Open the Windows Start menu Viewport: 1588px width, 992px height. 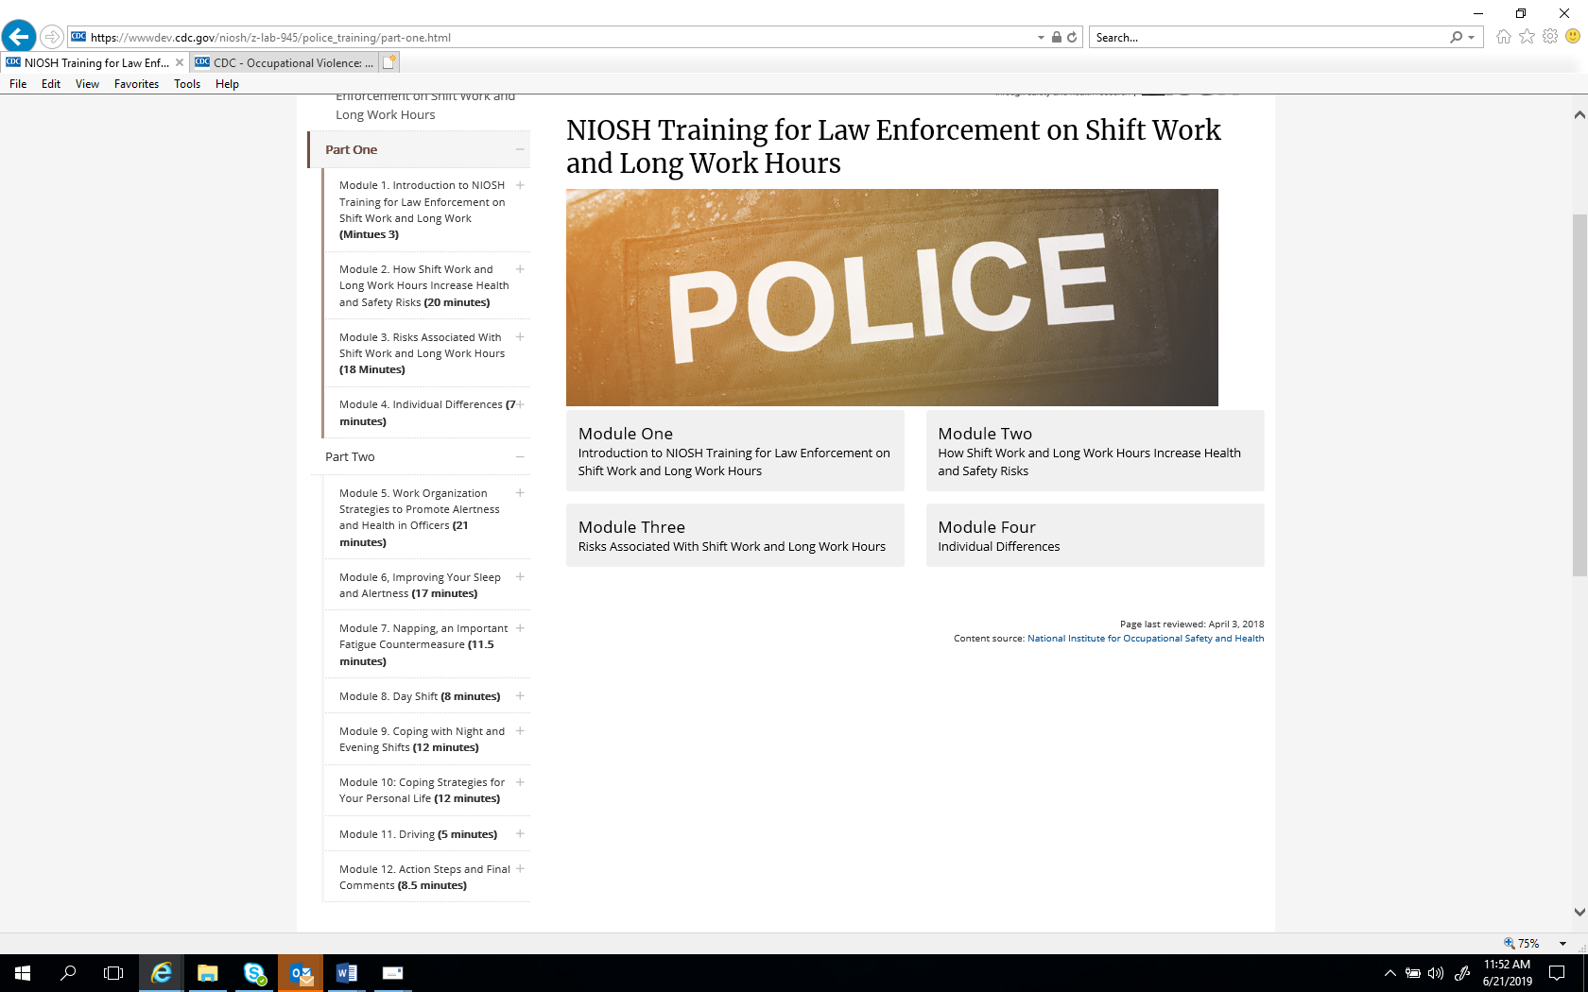(x=23, y=973)
